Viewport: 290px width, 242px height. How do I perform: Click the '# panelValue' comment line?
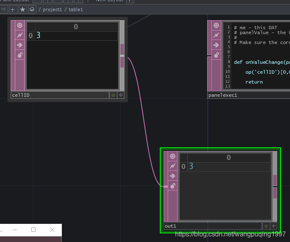(262, 33)
